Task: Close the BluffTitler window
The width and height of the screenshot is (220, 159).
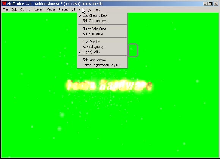Action: click(216, 4)
